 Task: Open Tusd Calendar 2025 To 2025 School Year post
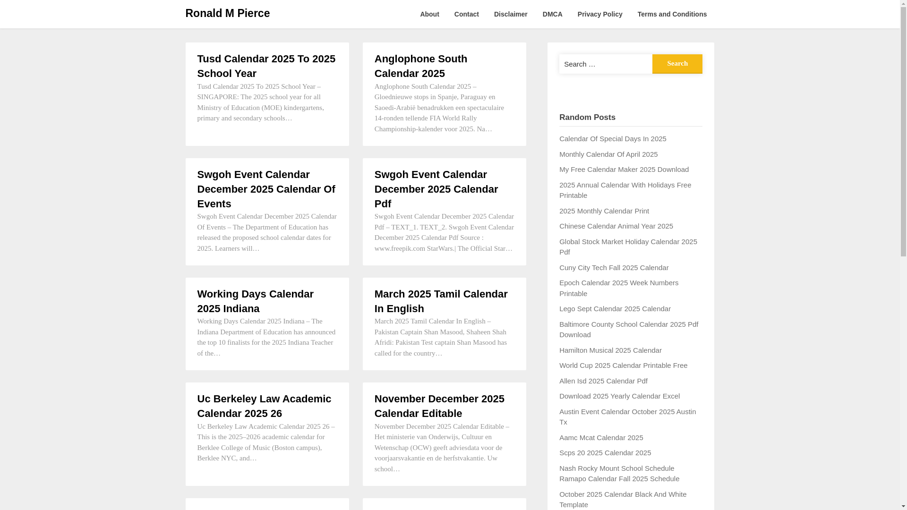(x=266, y=66)
